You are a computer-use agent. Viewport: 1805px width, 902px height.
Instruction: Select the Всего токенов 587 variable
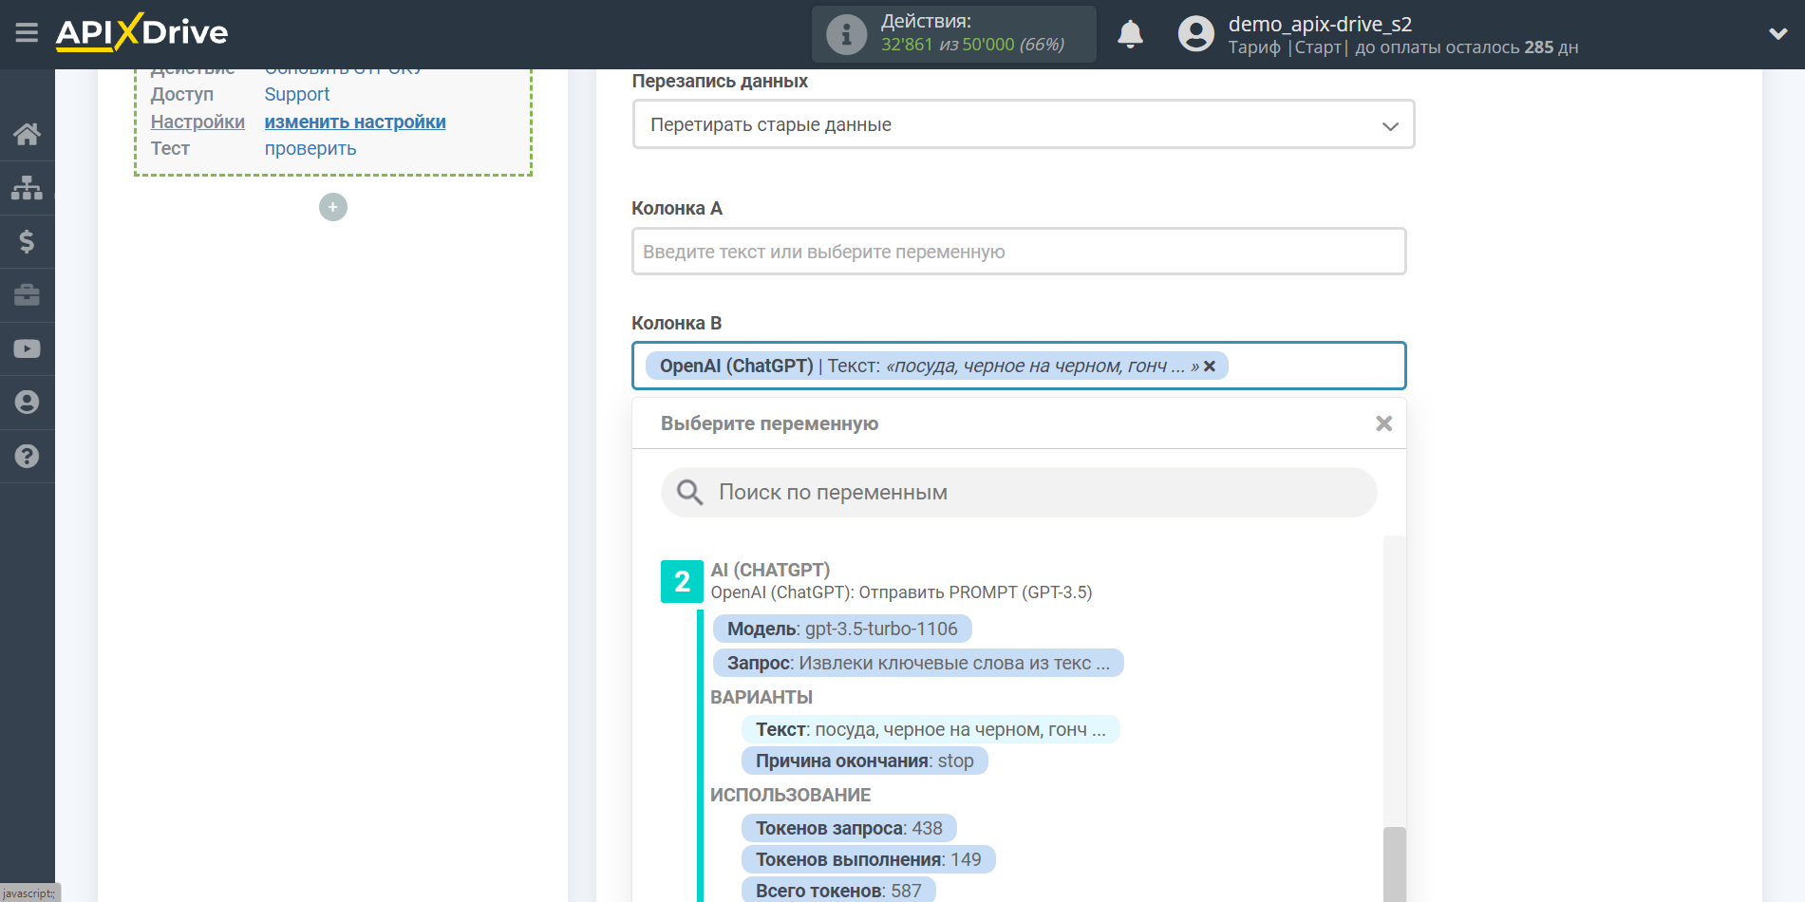click(838, 891)
